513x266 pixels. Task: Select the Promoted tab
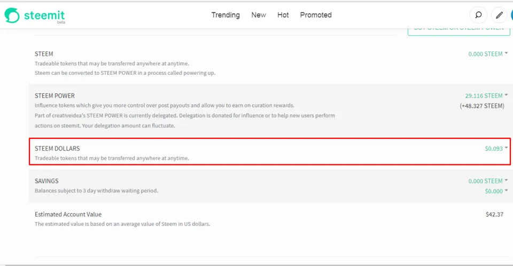316,15
